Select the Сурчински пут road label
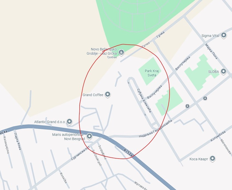This screenshot has height=190, width=232. click(80, 153)
